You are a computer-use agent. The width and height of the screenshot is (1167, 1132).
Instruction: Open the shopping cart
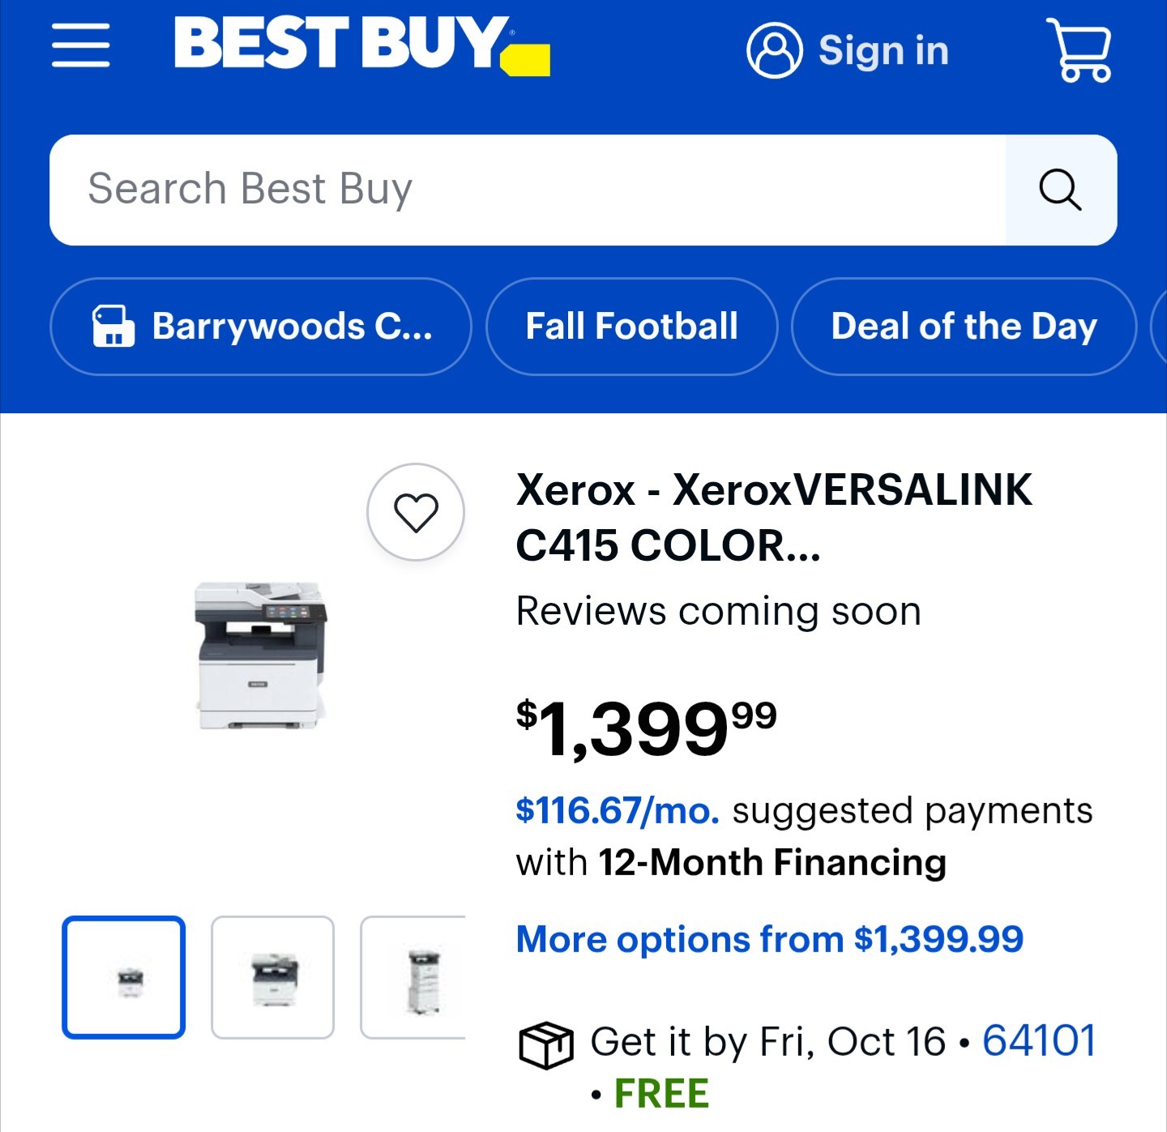click(1079, 49)
